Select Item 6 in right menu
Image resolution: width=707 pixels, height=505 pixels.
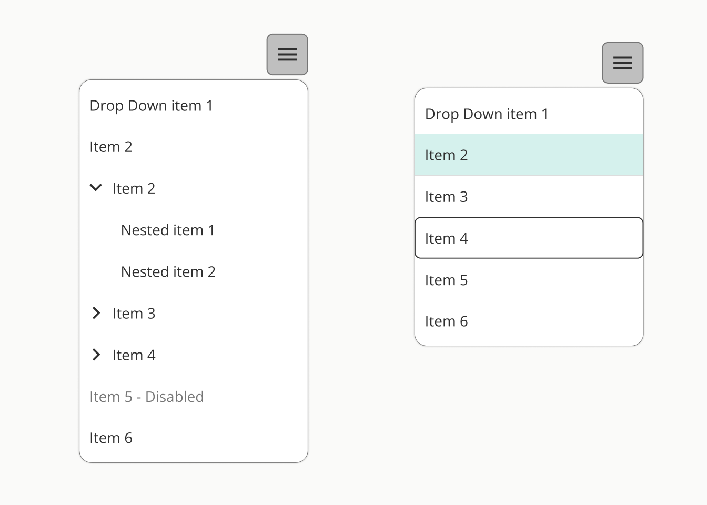(x=529, y=321)
